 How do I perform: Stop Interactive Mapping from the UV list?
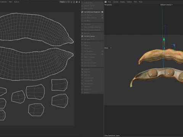[92, 30]
